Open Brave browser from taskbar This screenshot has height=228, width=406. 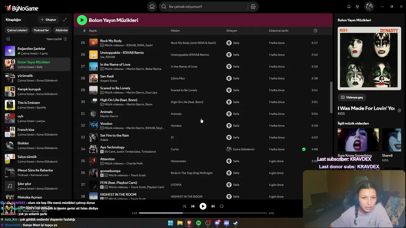click(x=189, y=223)
